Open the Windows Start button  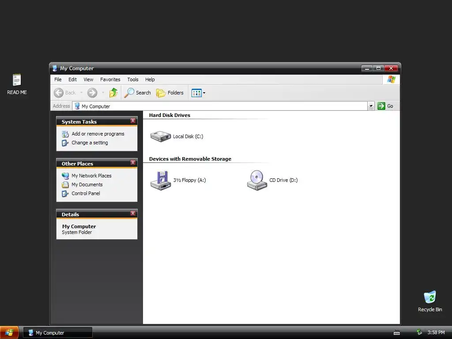(x=9, y=333)
